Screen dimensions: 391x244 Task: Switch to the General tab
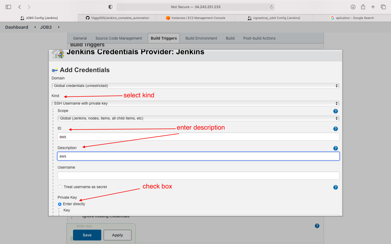click(x=80, y=38)
